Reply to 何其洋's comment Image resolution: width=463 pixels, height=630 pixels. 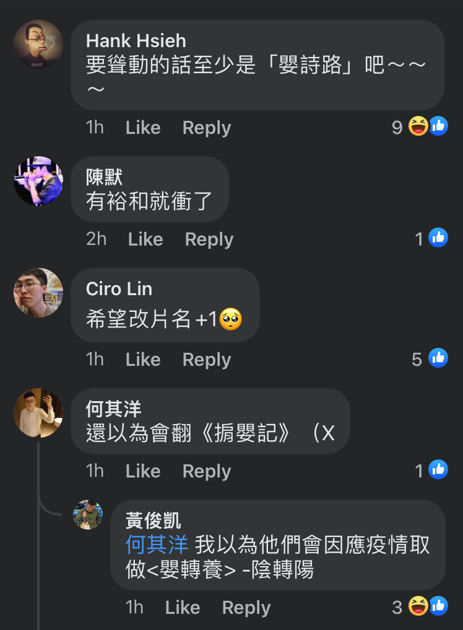207,471
